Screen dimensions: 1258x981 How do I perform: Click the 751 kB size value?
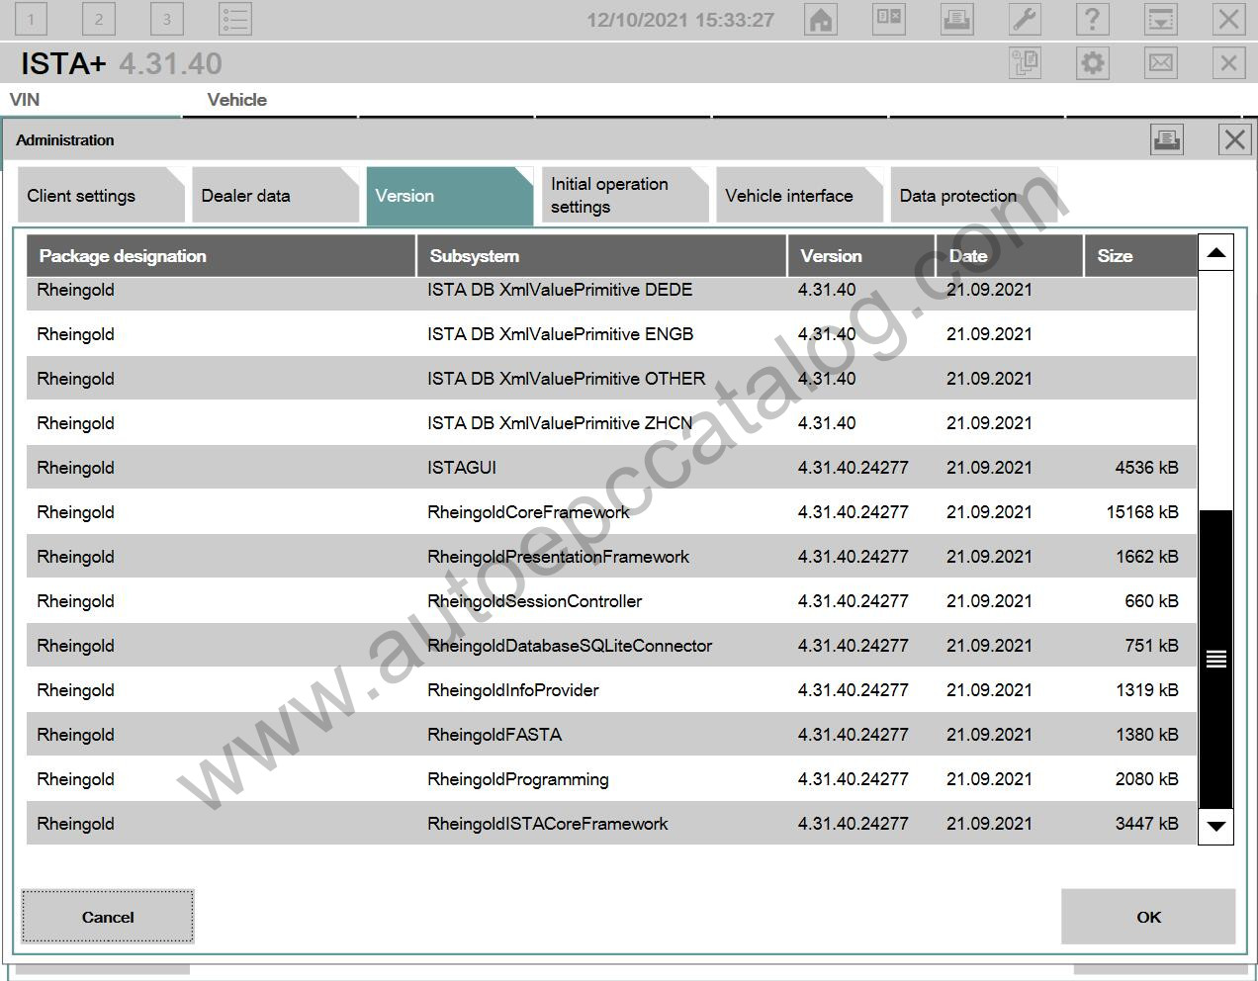pyautogui.click(x=1151, y=646)
